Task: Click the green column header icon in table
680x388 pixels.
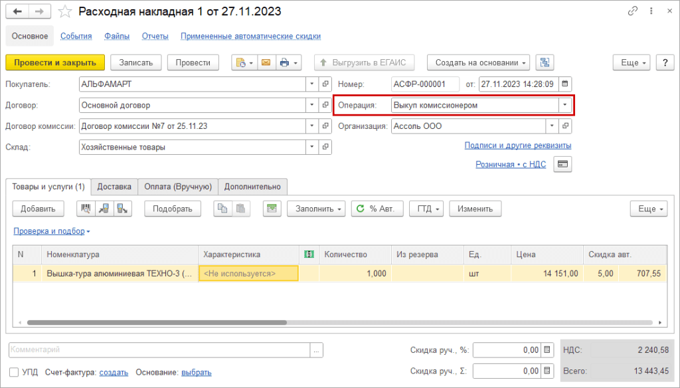Action: (x=309, y=254)
